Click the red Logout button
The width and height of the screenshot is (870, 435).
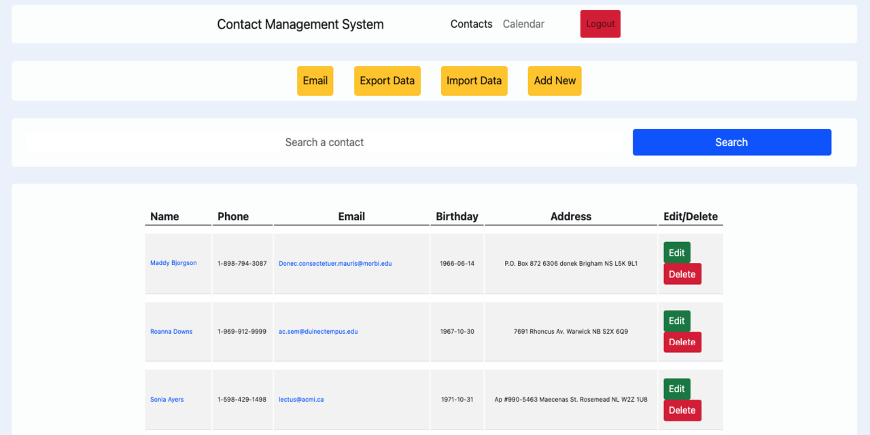click(x=600, y=24)
